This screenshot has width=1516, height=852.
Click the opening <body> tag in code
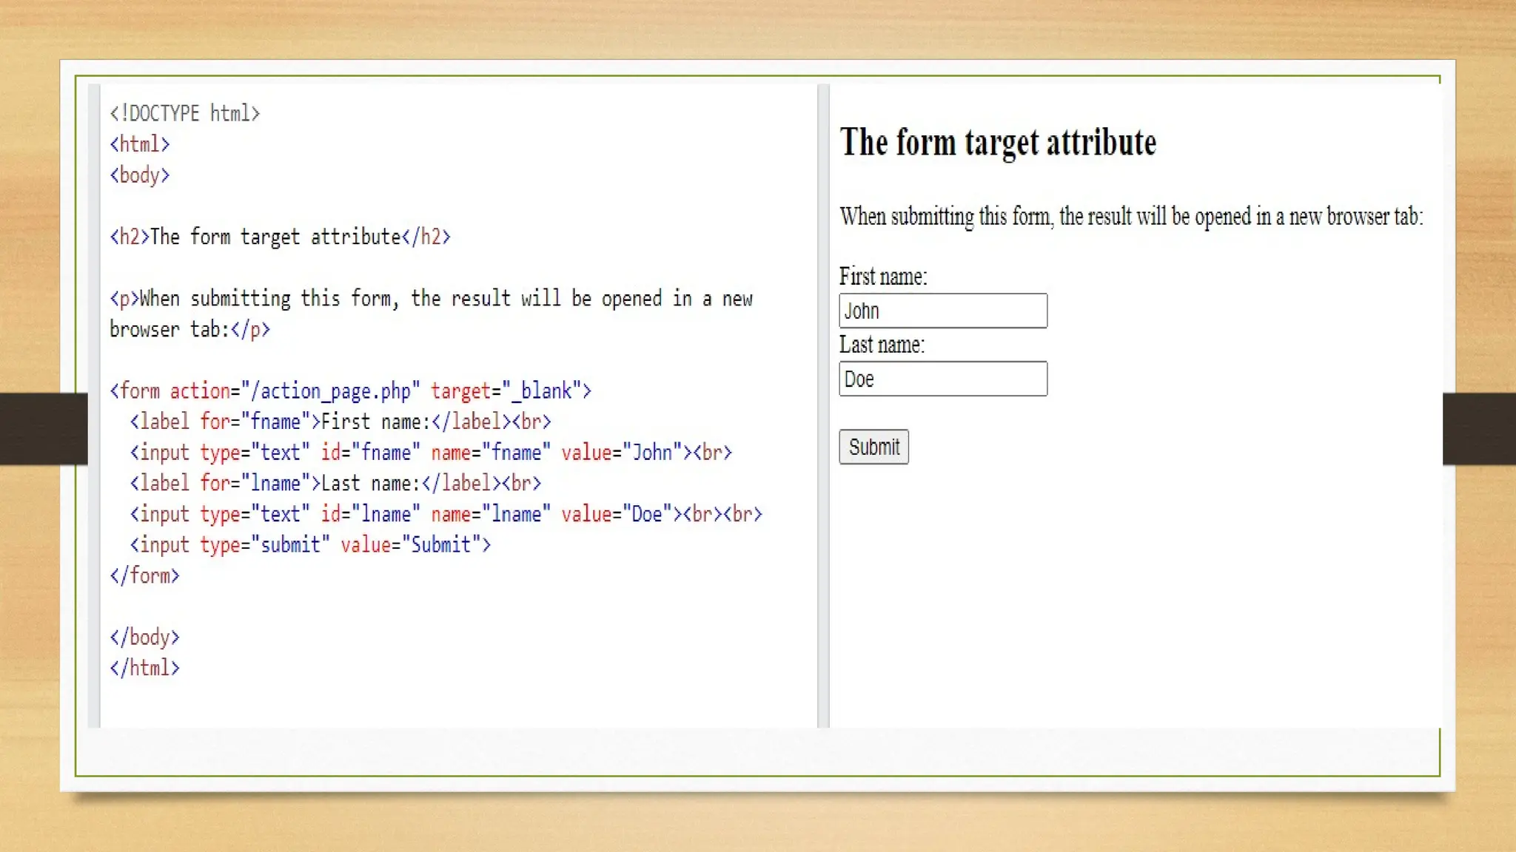(140, 175)
